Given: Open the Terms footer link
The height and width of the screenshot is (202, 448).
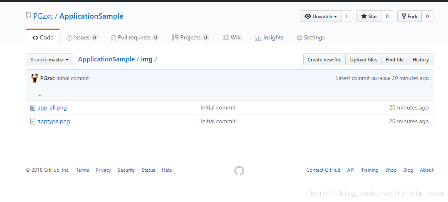Looking at the screenshot, I should pos(83,170).
